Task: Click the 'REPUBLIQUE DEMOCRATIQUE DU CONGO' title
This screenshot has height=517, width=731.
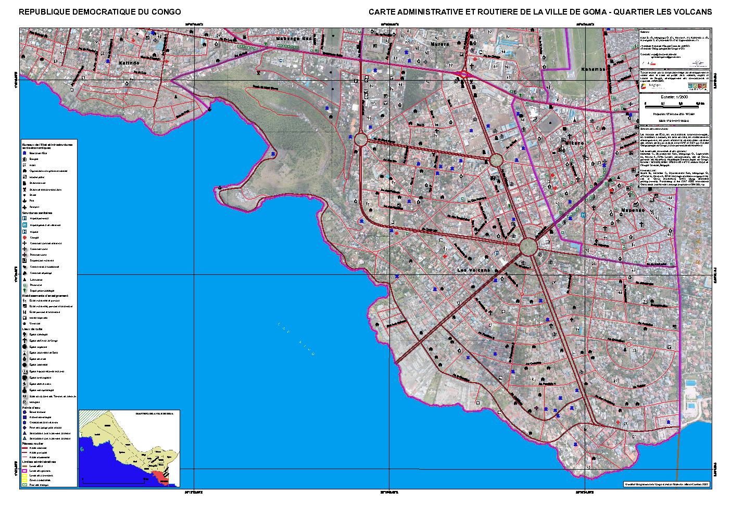Action: pos(99,11)
